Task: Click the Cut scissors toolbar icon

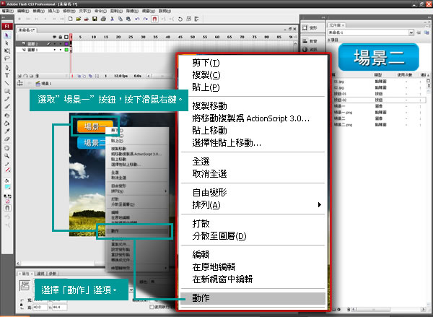Action: tap(112, 19)
